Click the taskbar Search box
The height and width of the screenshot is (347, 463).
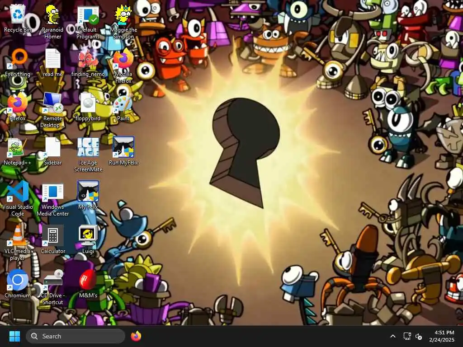pos(76,336)
